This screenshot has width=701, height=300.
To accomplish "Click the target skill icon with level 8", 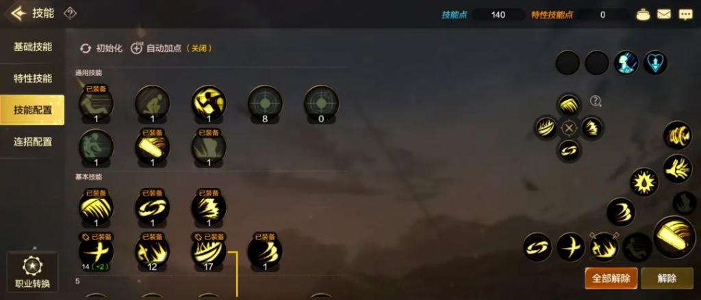I will coord(265,104).
